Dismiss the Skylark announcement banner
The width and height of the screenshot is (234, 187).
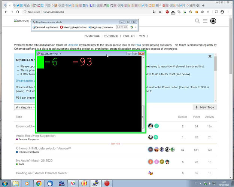click(210, 56)
